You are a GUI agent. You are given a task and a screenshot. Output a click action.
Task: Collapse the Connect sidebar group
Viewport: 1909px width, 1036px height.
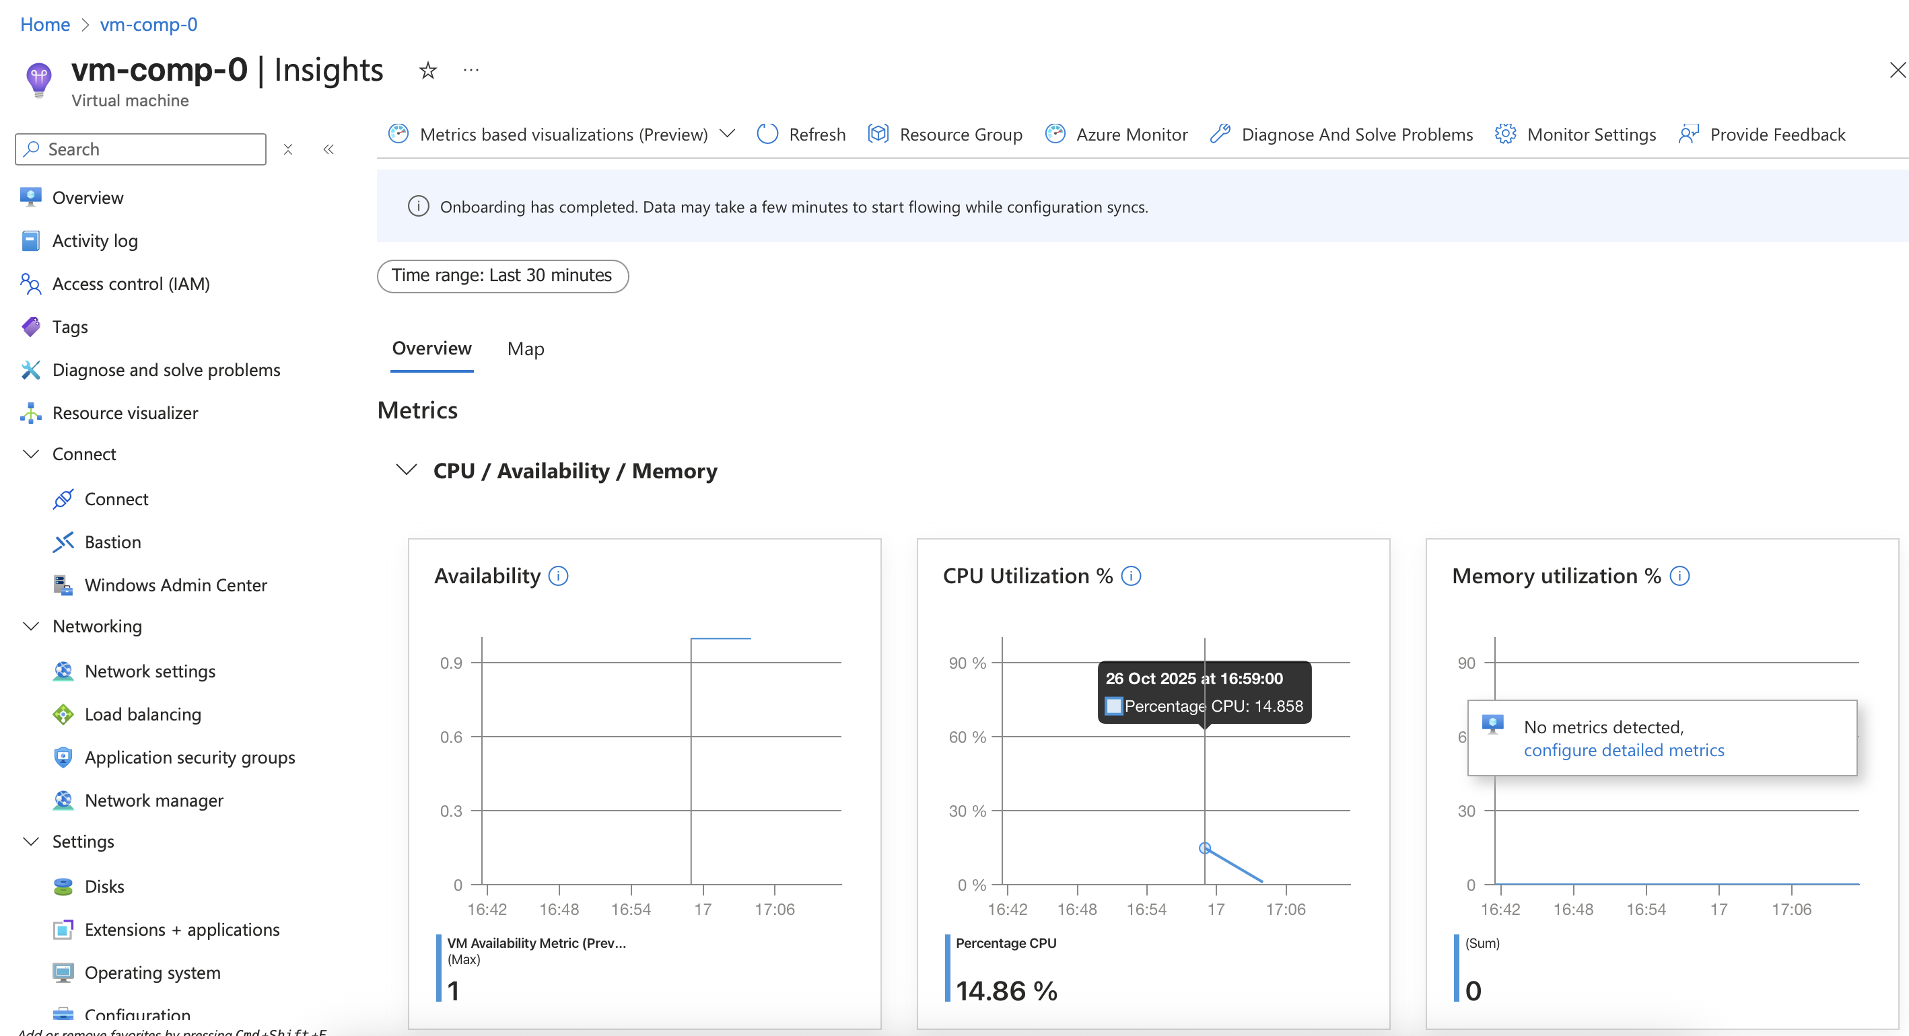31,453
